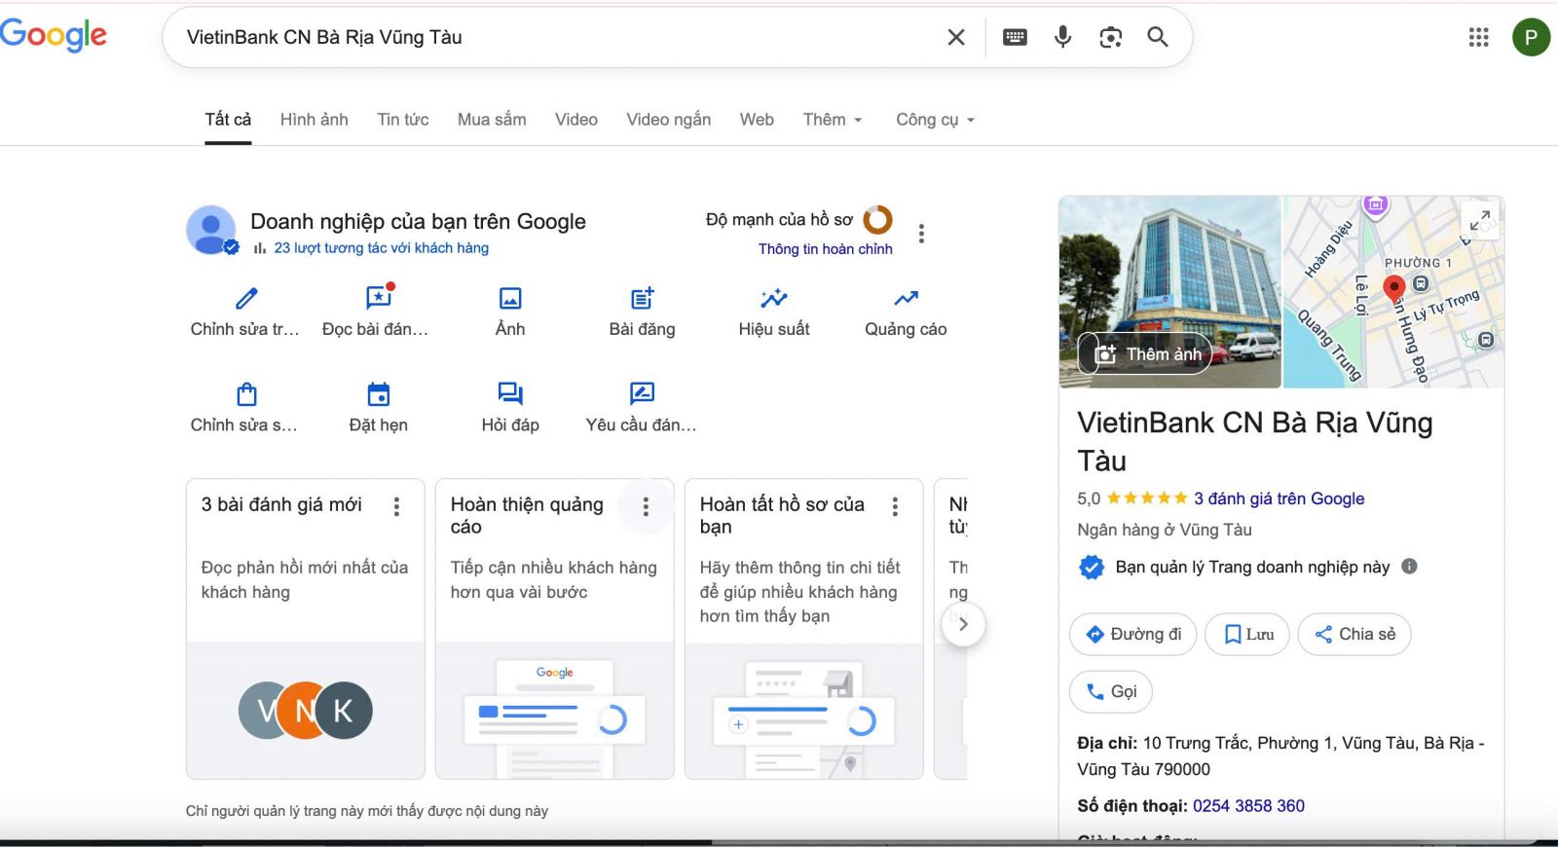Clear the search box with X icon
This screenshot has height=847, width=1558.
956,37
